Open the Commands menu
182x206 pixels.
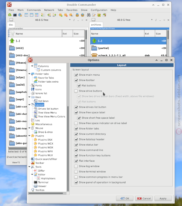tap(34, 10)
